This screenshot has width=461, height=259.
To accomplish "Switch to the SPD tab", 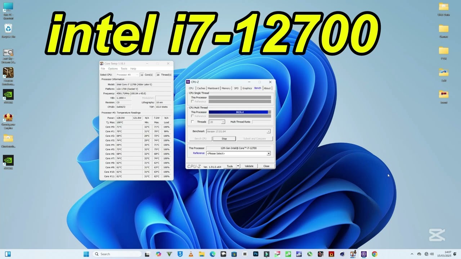I will point(236,88).
